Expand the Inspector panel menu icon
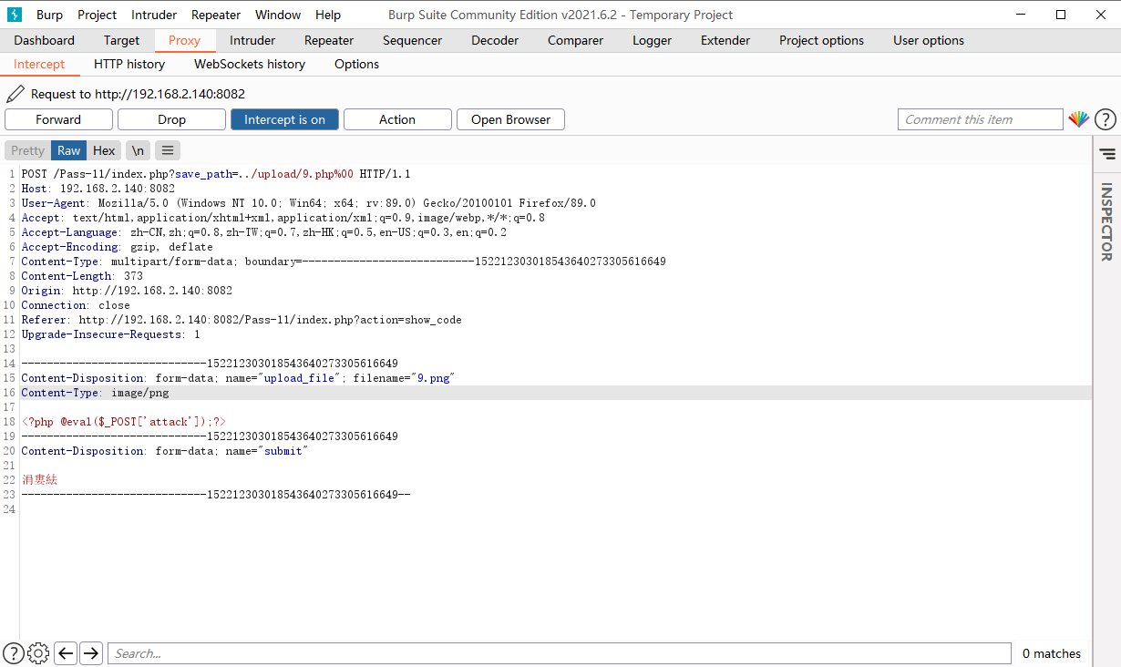 (x=1106, y=154)
